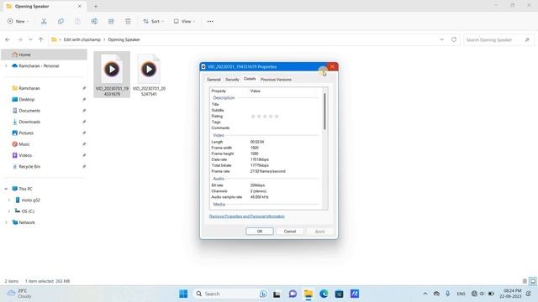
Task: Open the View dropdown
Action: tap(184, 21)
